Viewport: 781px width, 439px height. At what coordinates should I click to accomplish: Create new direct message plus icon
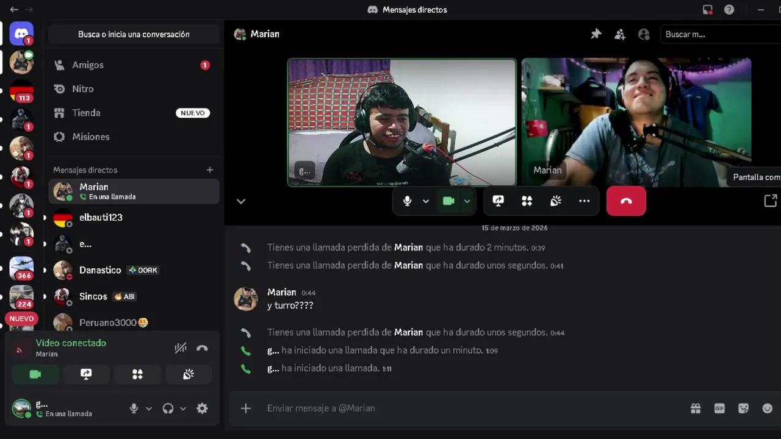pyautogui.click(x=210, y=170)
